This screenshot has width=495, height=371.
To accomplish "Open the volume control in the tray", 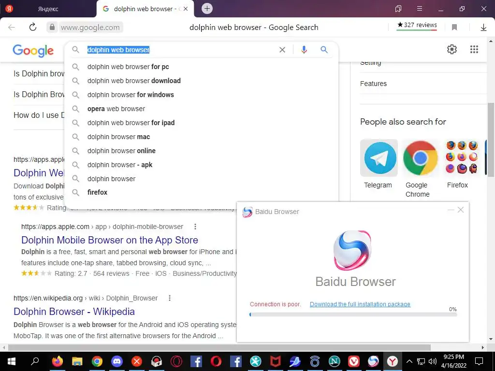I will [x=433, y=361].
